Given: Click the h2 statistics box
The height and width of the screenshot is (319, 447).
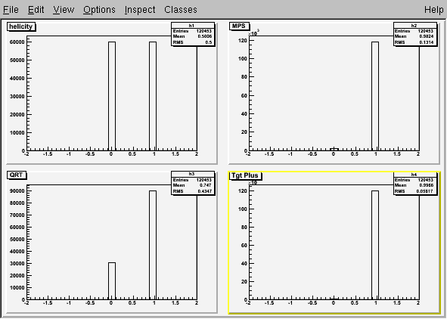Looking at the screenshot, I should click(x=414, y=34).
